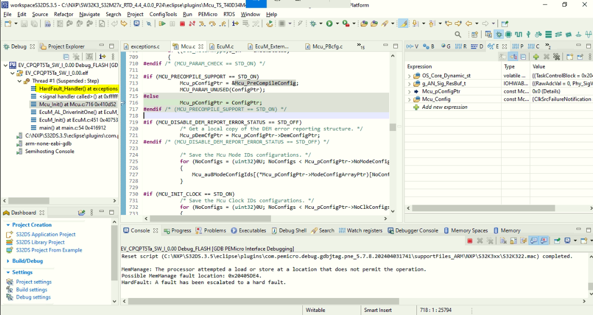593x315 pixels.
Task: Click the search magnifier icon in toolbar
Action: click(x=457, y=35)
